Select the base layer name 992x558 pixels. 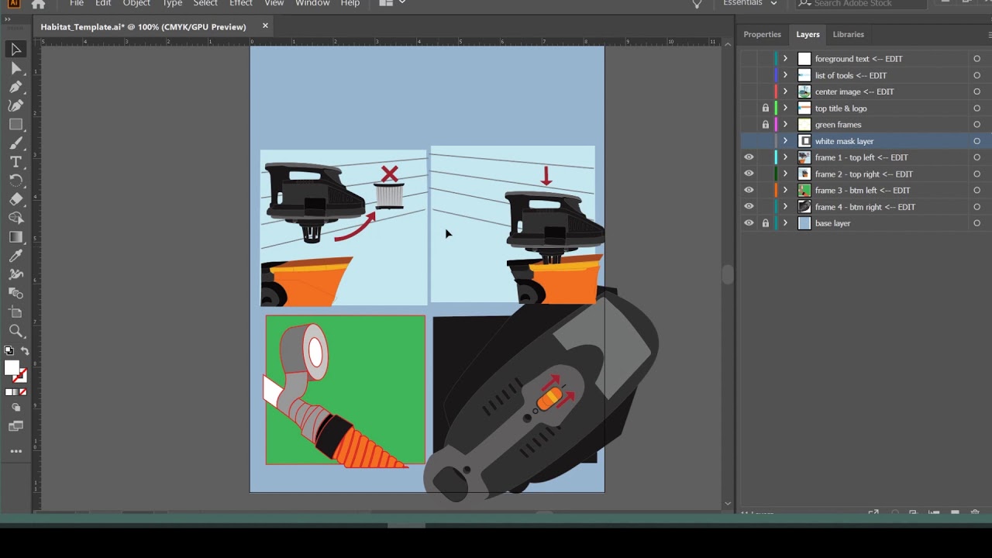(x=833, y=223)
